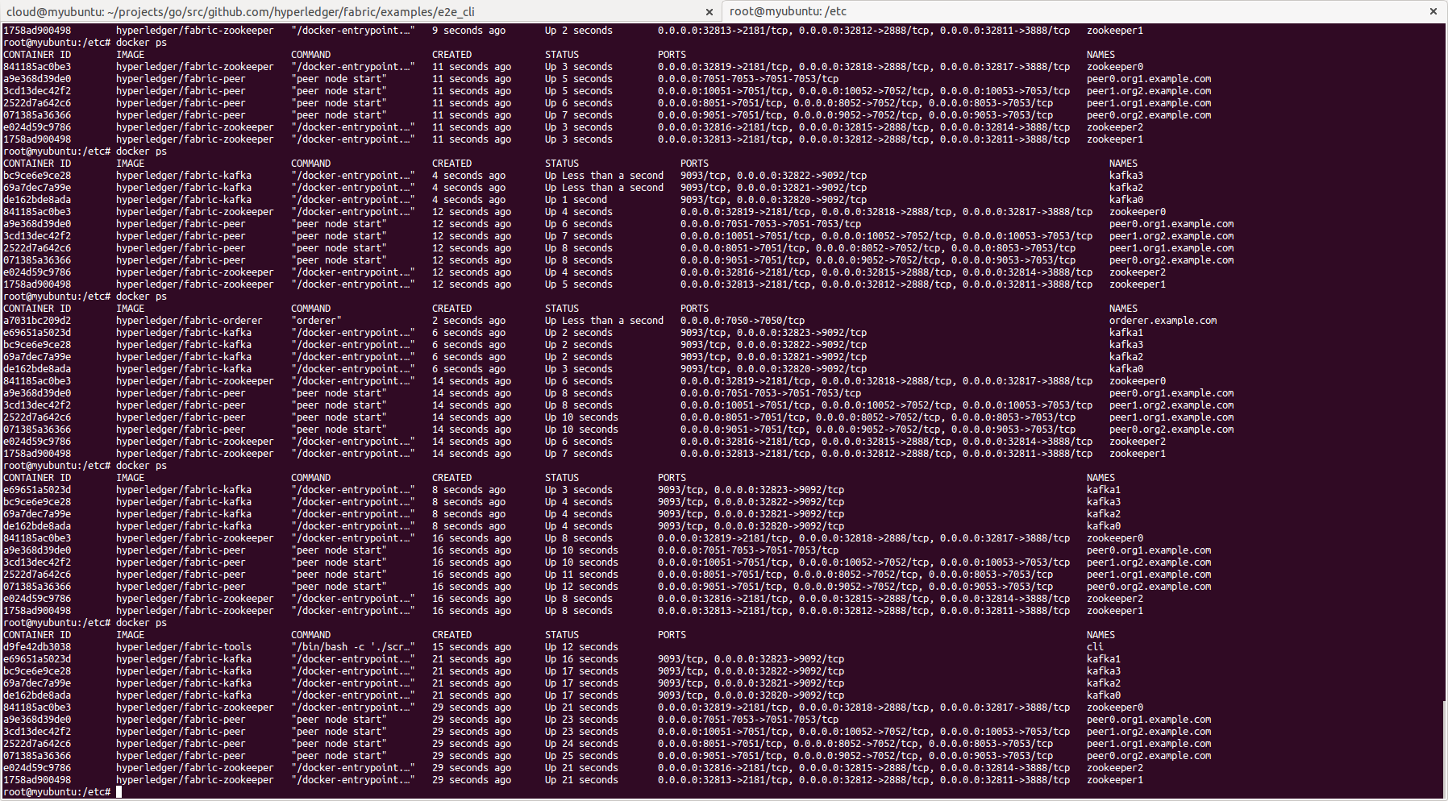1448x801 pixels.
Task: Click the "2 seconds ago" created time
Action: pos(468,321)
